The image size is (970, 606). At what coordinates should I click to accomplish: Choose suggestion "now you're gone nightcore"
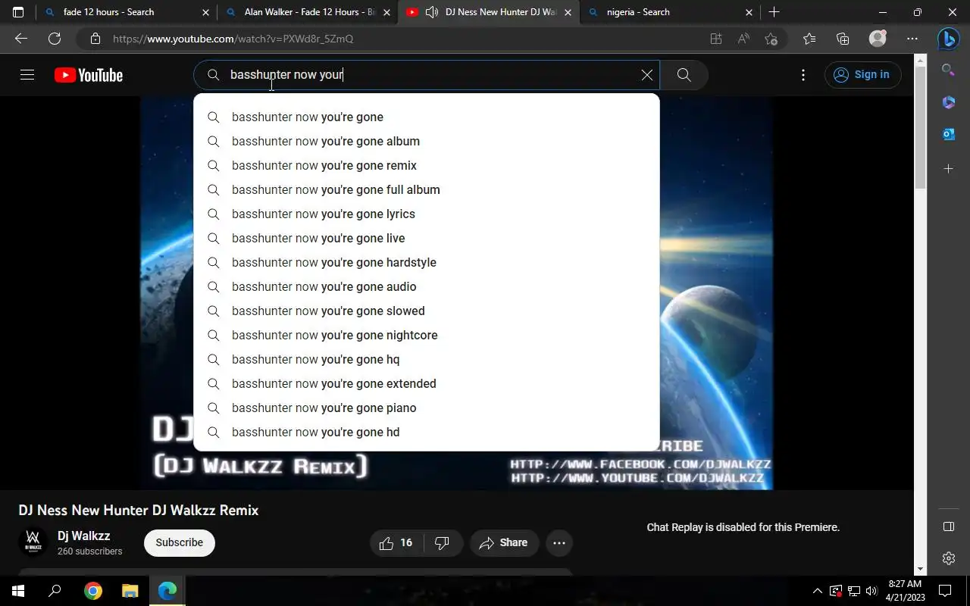pyautogui.click(x=427, y=335)
